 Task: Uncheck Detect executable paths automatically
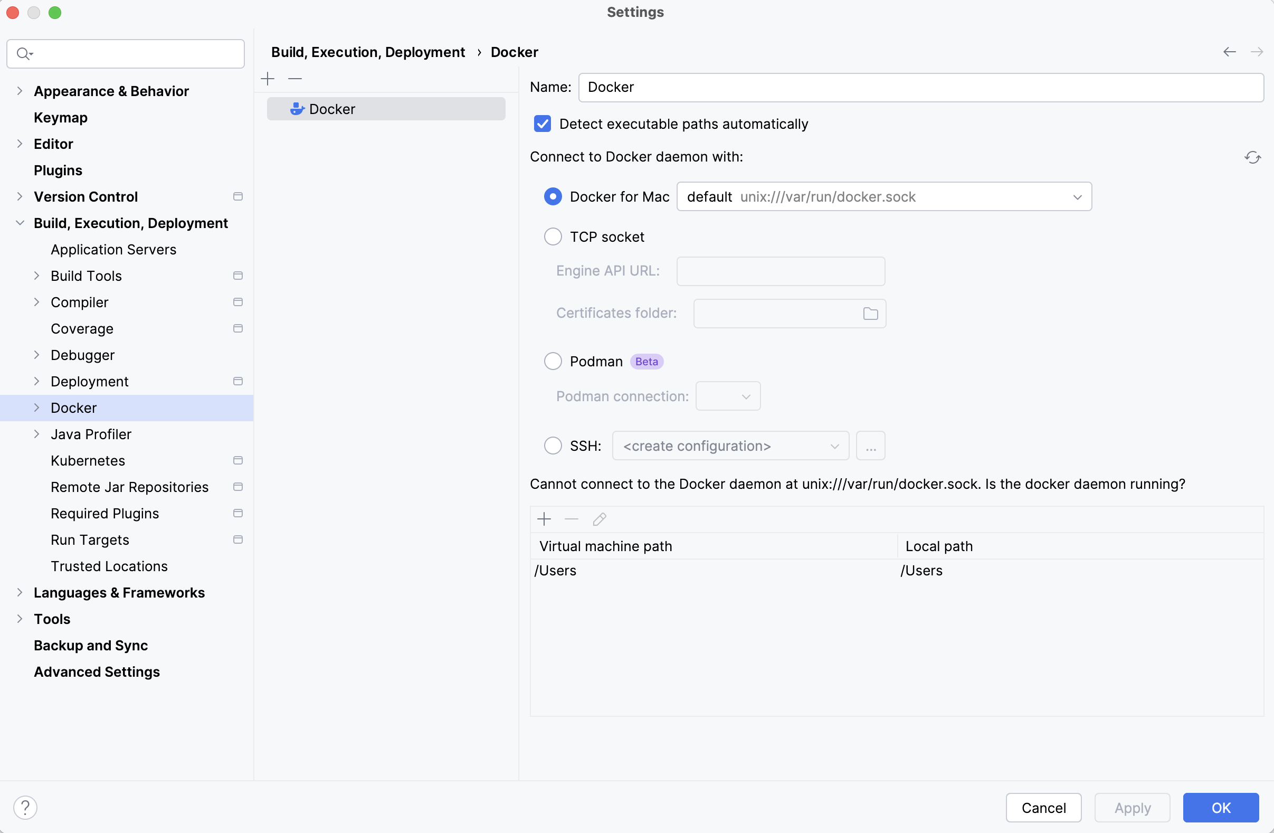point(542,124)
